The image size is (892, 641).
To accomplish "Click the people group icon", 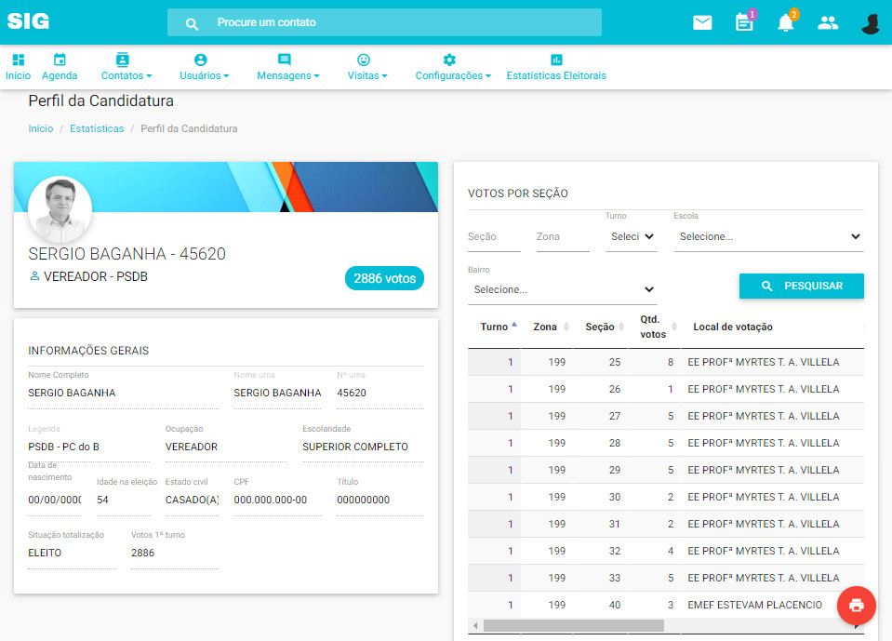I will coord(828,22).
